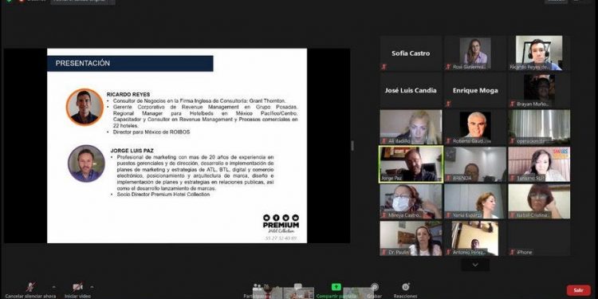
Task: Select Turismo SLP video tile
Action: [x=539, y=164]
